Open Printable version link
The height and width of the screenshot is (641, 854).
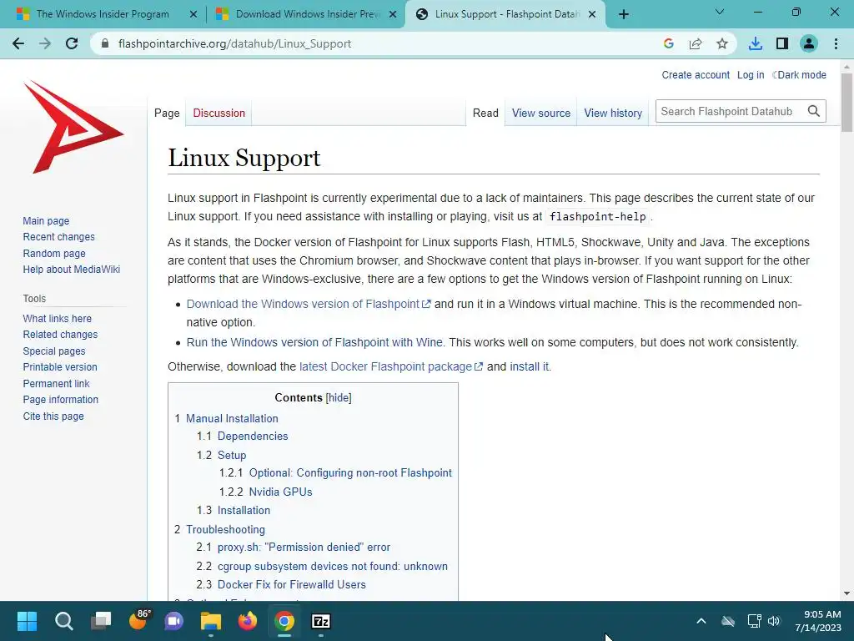point(60,367)
